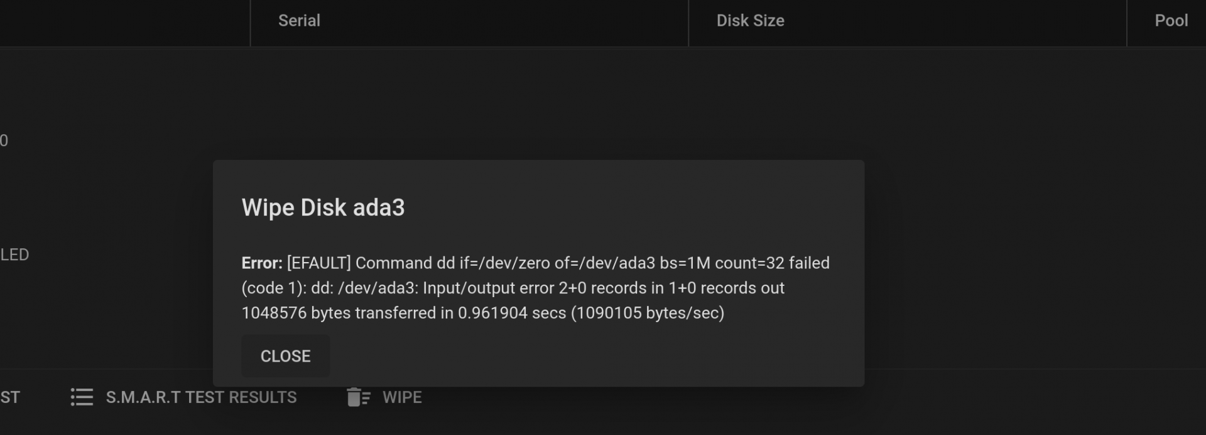Sort by the Disk Size column header

750,21
